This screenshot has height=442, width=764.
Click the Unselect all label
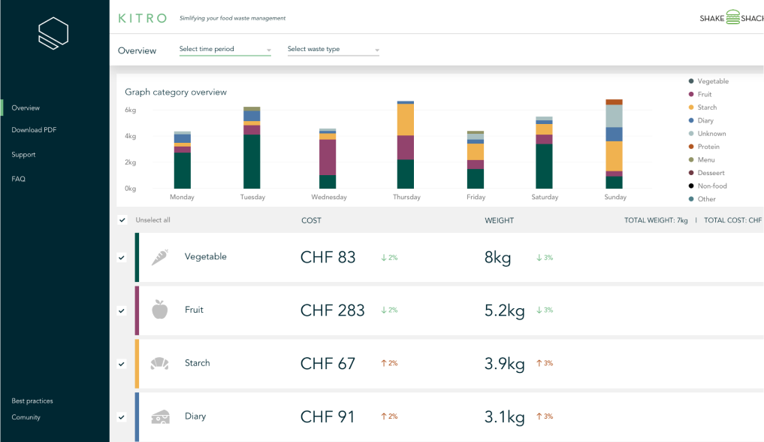(x=153, y=219)
